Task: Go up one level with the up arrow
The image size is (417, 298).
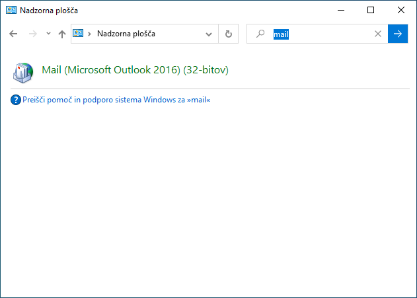Action: click(x=62, y=34)
